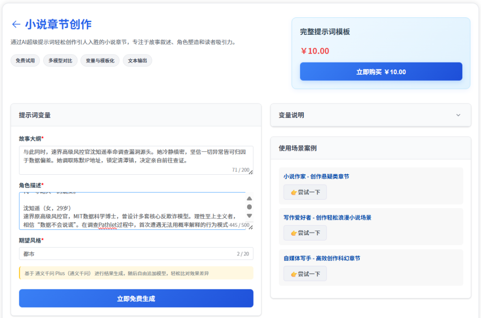Select the 免费试用 tag
Image resolution: width=481 pixels, height=318 pixels.
pos(25,61)
